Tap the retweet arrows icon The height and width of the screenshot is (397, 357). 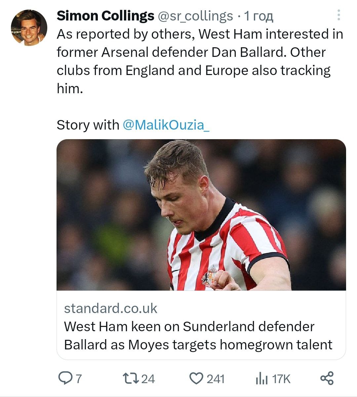[130, 378]
